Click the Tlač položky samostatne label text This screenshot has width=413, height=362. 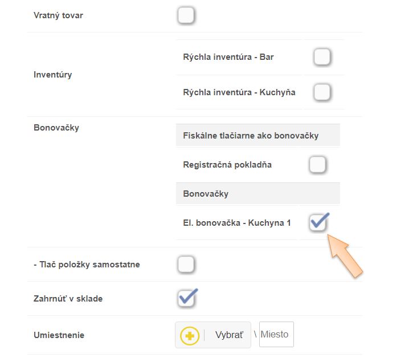pos(87,265)
